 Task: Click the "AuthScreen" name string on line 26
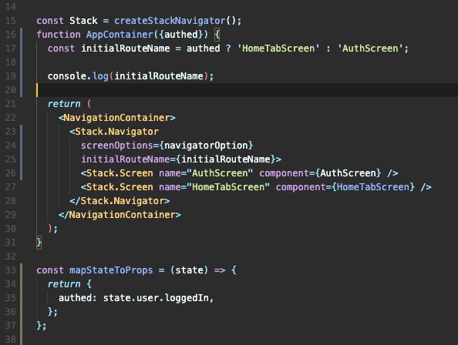tap(220, 173)
